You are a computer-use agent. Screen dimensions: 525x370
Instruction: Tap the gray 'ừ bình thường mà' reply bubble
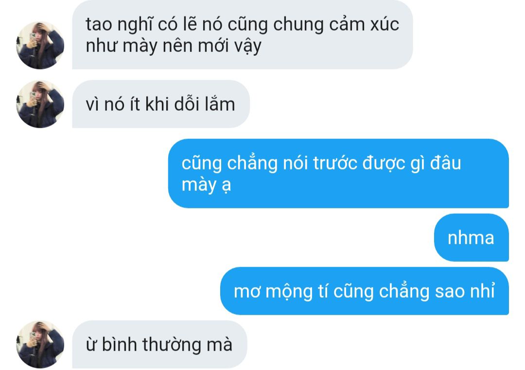pos(160,344)
